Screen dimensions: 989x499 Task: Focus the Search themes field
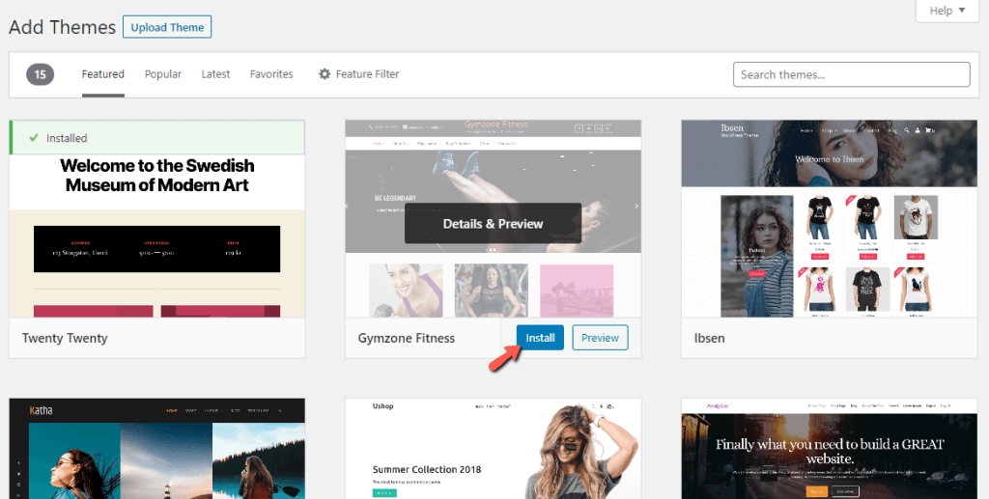(852, 74)
